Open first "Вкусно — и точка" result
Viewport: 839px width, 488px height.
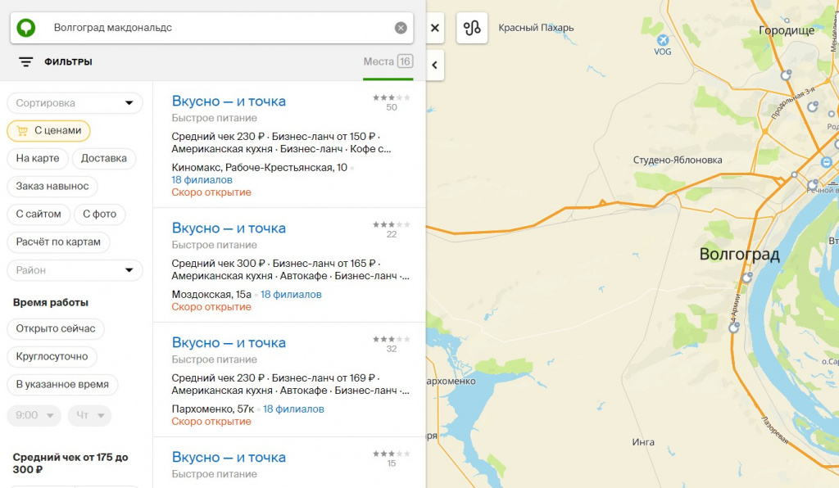pos(229,102)
